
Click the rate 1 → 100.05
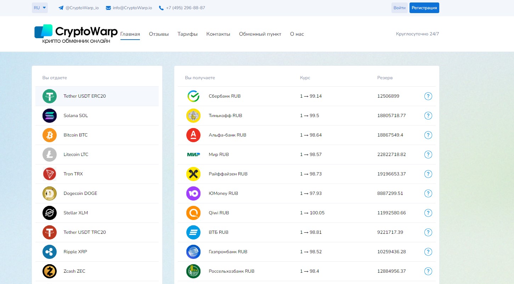[x=312, y=213]
